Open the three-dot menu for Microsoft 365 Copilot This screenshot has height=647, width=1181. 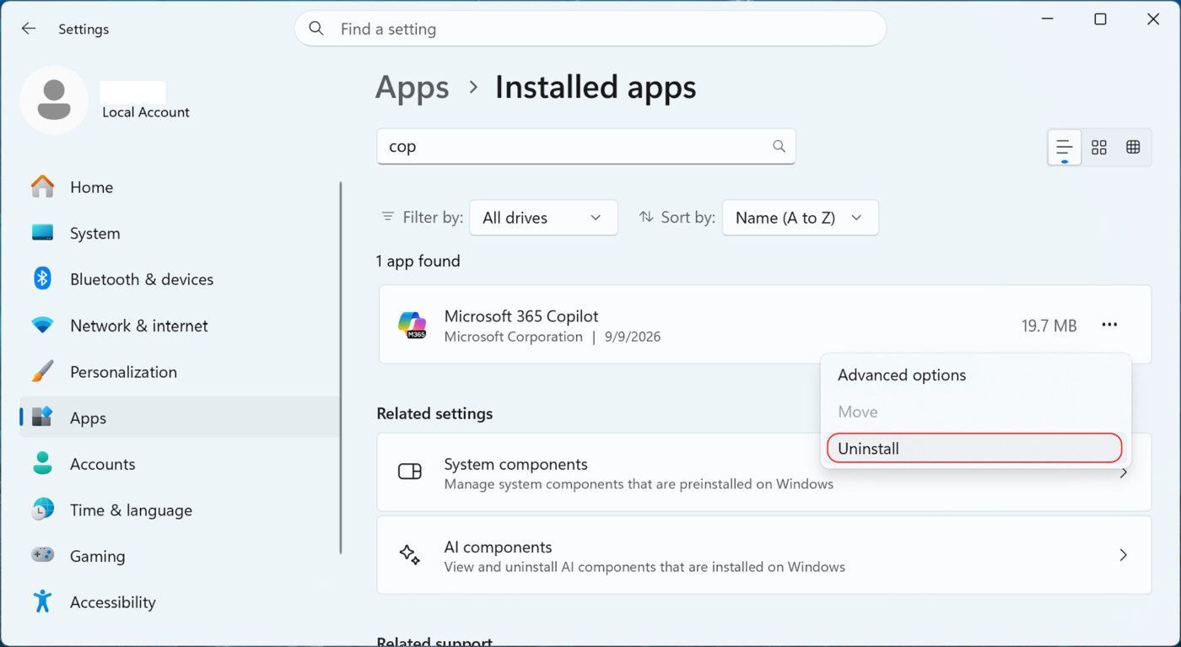coord(1109,325)
